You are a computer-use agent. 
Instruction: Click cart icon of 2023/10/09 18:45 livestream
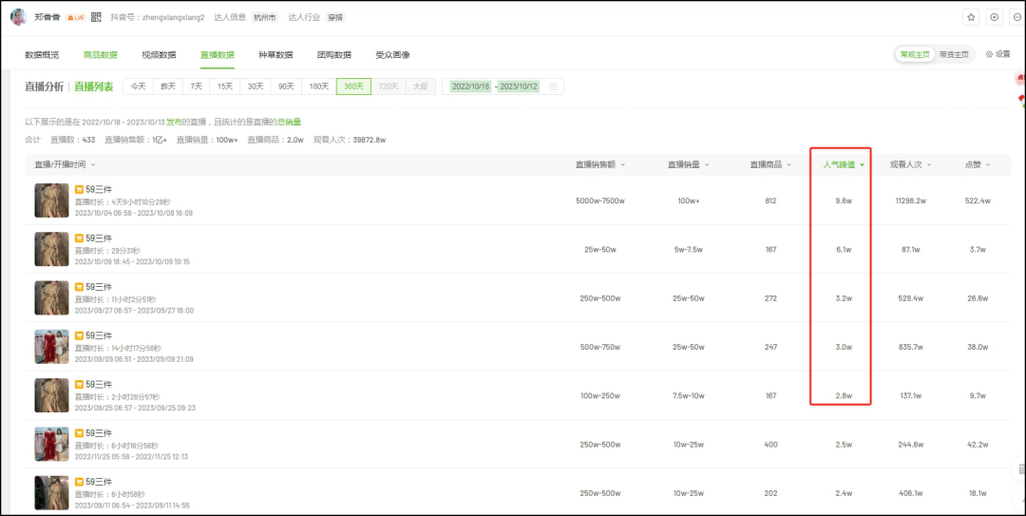(x=79, y=238)
